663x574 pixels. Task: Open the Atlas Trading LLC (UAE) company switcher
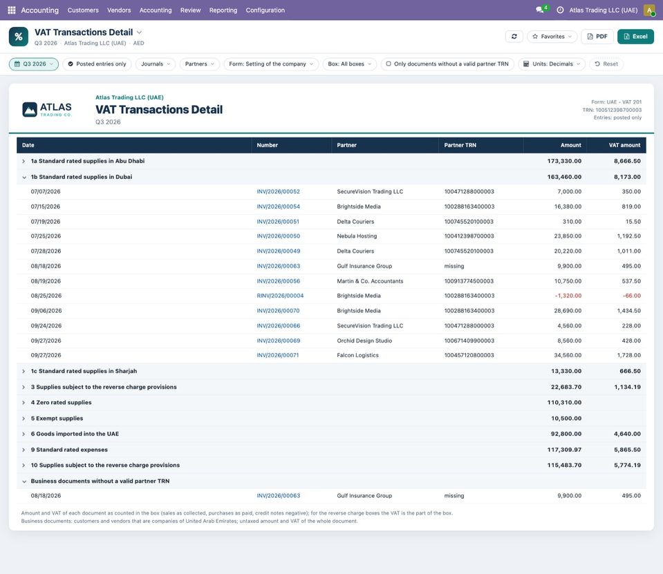604,10
